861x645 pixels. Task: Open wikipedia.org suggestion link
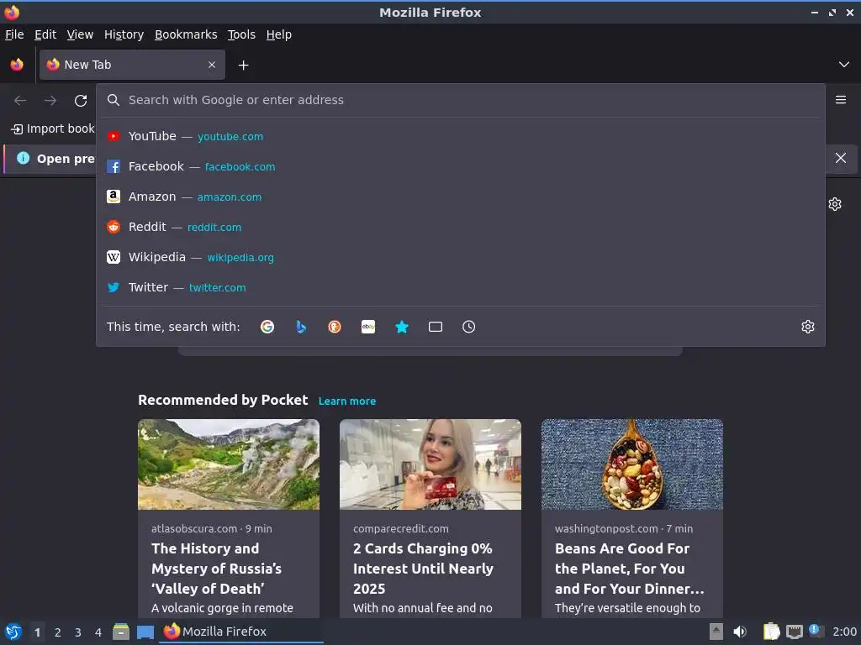point(240,257)
